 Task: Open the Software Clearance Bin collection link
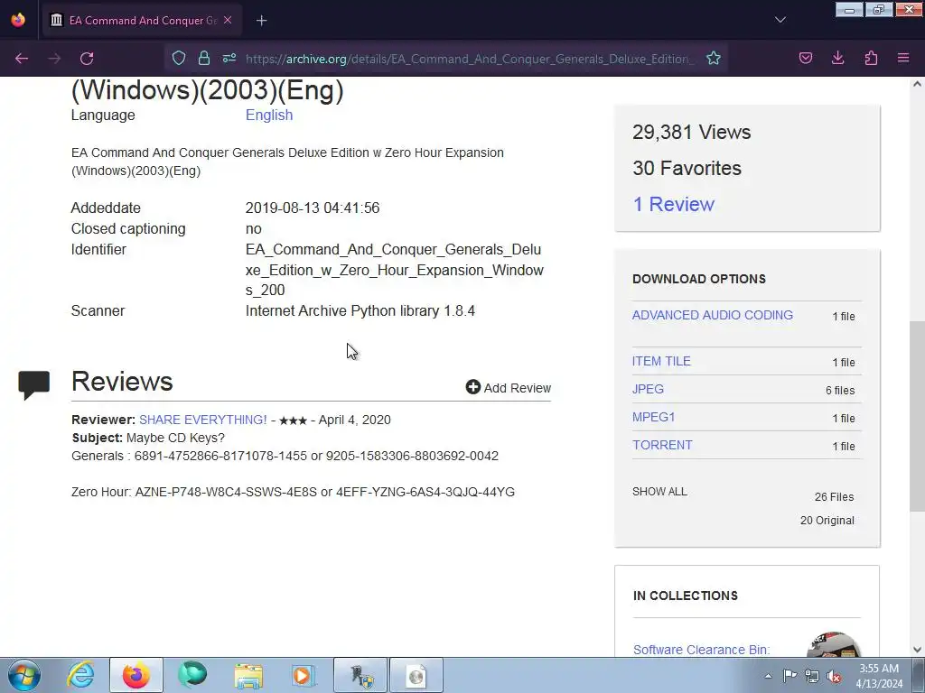coord(701,650)
